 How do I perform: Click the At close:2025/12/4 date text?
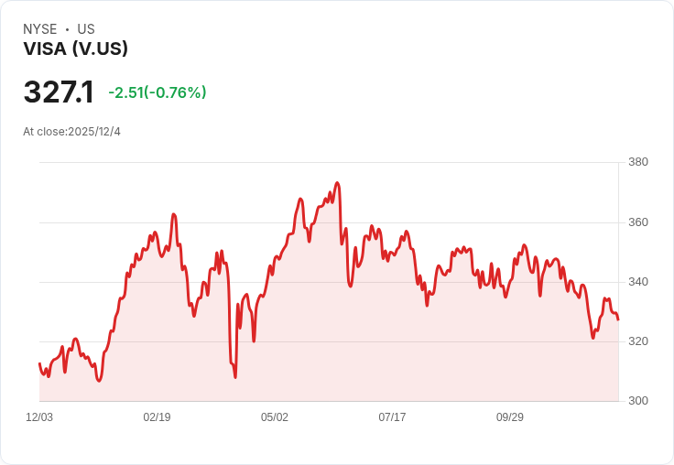[71, 132]
